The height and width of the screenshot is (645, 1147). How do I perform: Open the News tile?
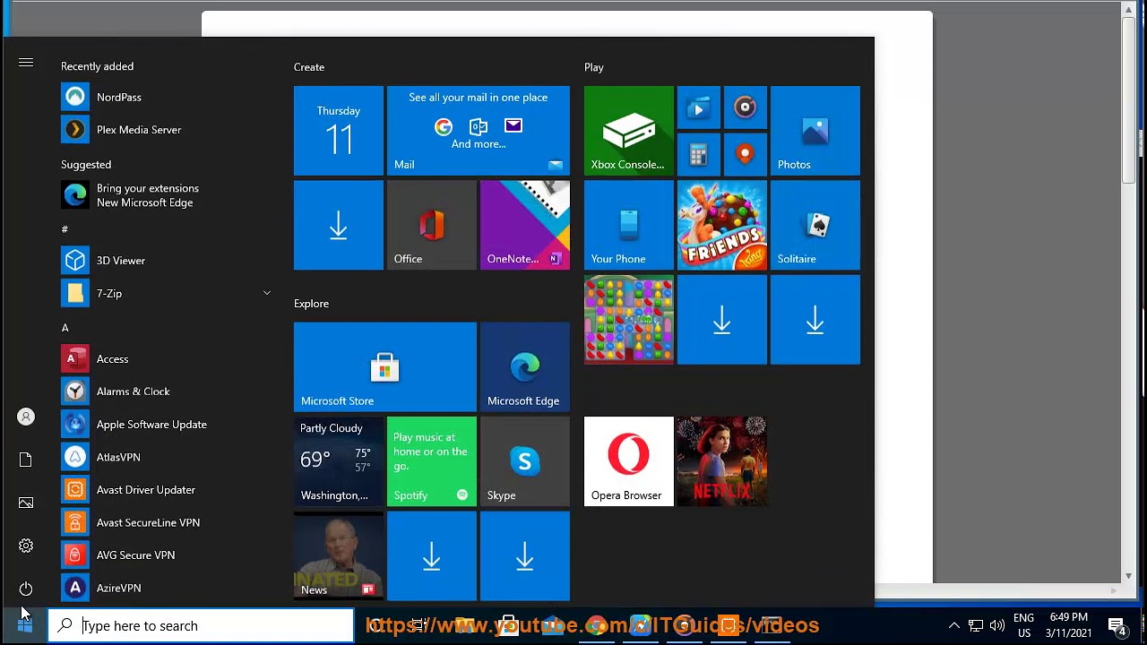click(x=339, y=555)
